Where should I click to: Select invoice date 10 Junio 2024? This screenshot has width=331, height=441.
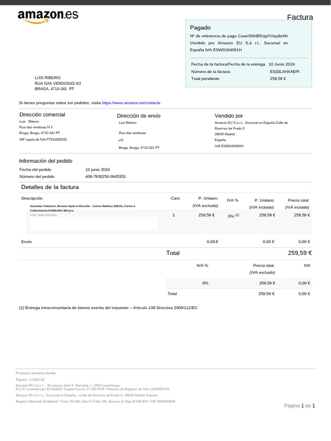tap(282, 64)
